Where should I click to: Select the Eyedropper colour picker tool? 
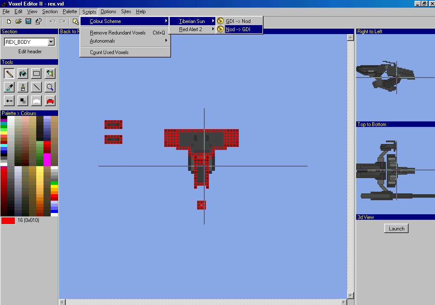pos(9,87)
